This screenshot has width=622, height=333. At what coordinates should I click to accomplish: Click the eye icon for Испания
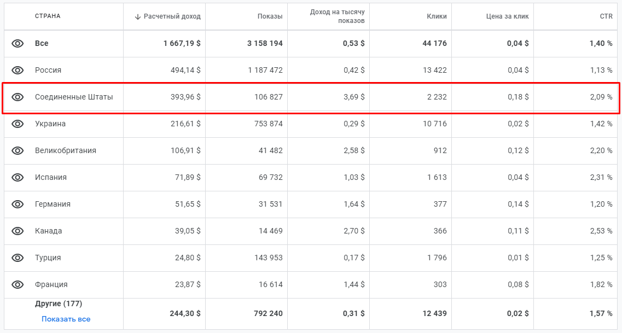click(x=18, y=177)
